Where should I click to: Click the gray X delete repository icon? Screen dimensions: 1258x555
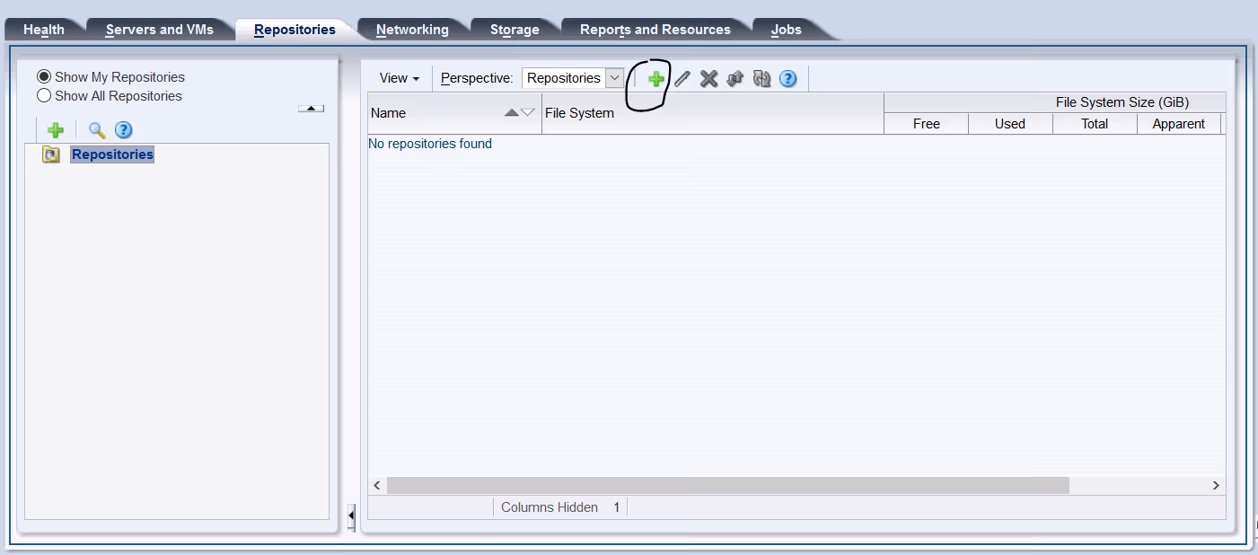[708, 79]
